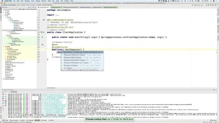
Task: Open the Build menu
Action: [49, 1]
